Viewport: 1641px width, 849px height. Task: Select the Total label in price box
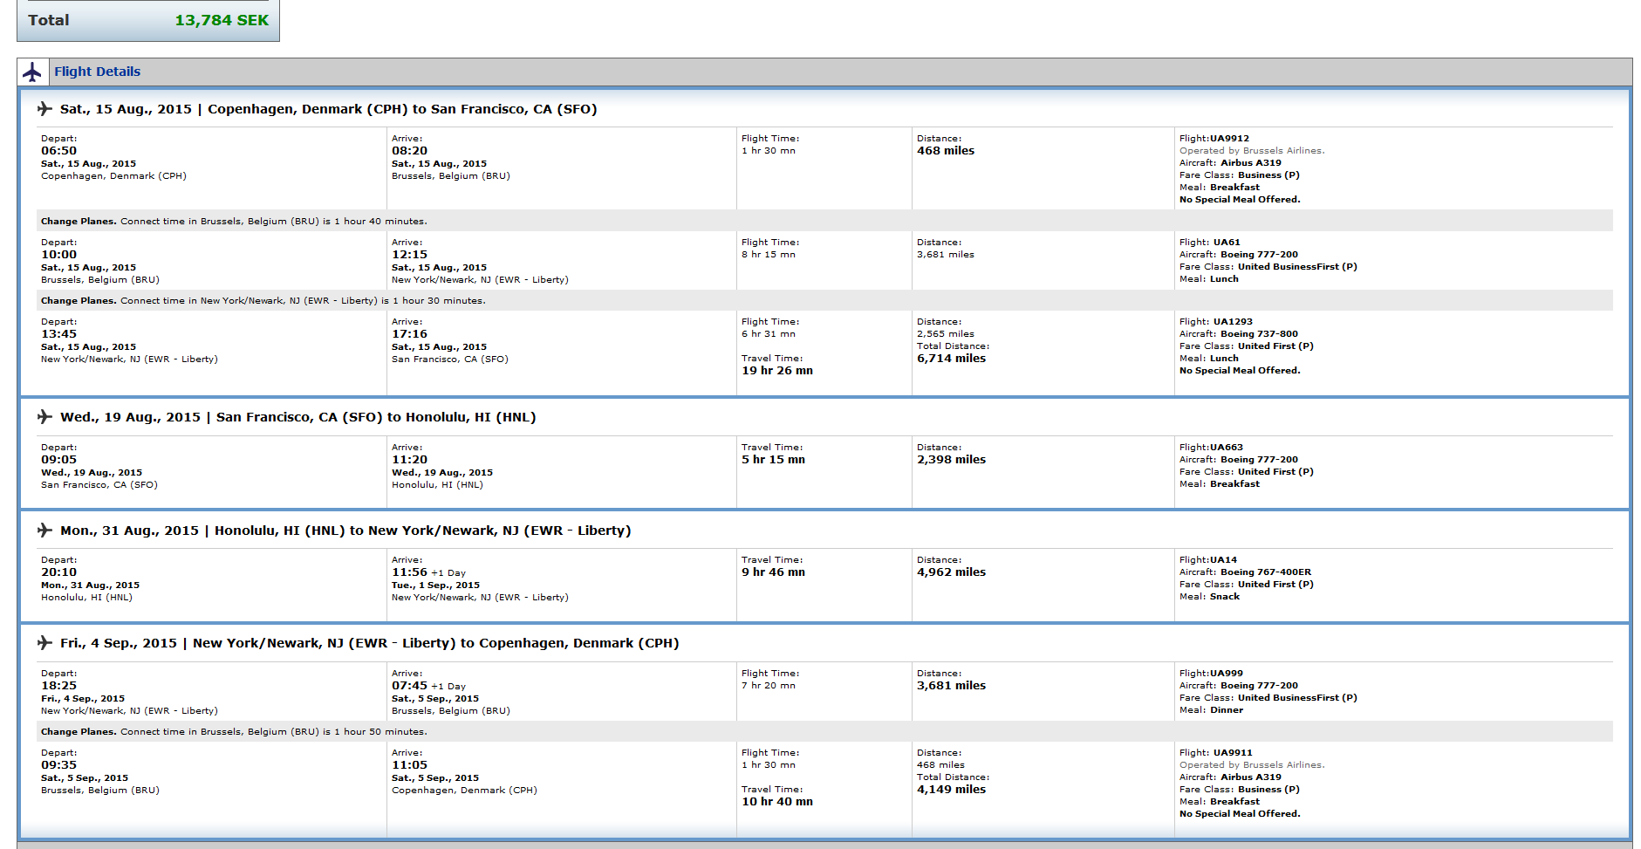(x=48, y=20)
